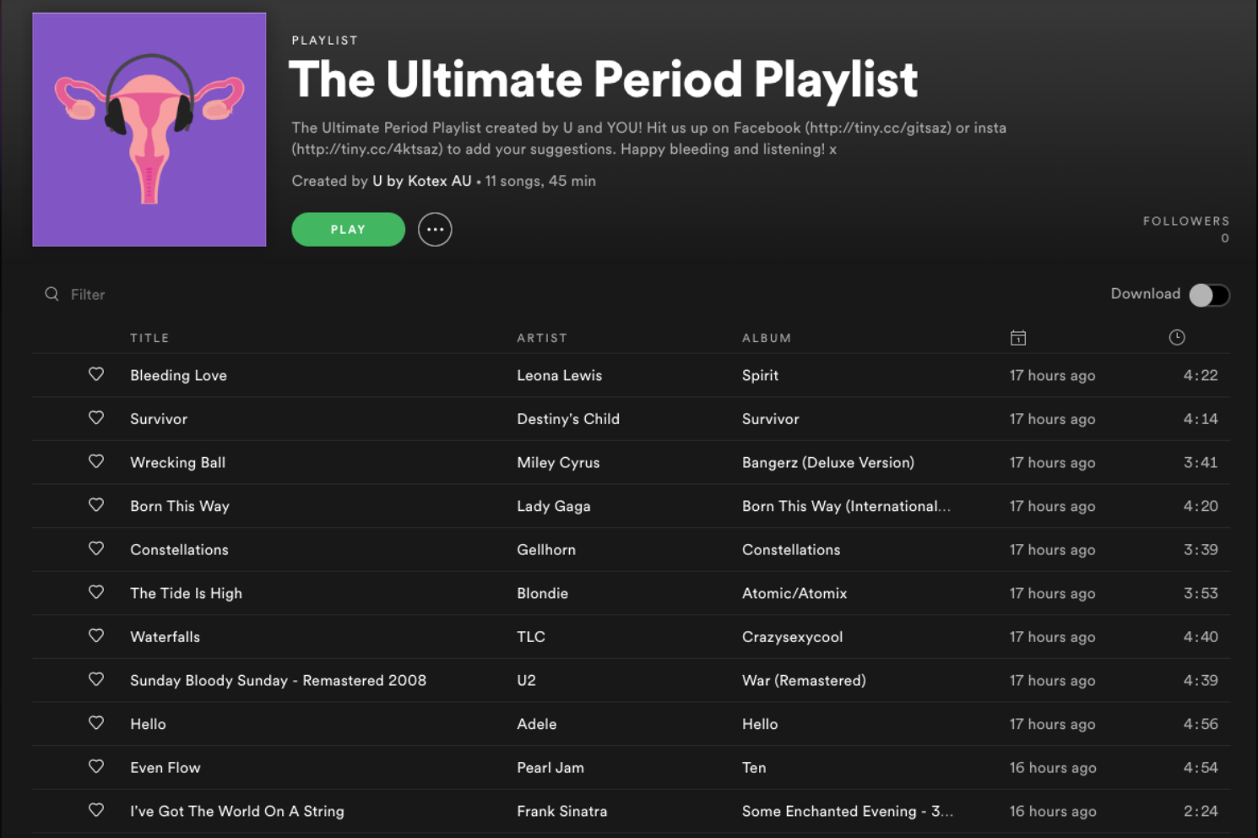This screenshot has width=1258, height=838.
Task: Heart the track Constellations
Action: tap(96, 549)
